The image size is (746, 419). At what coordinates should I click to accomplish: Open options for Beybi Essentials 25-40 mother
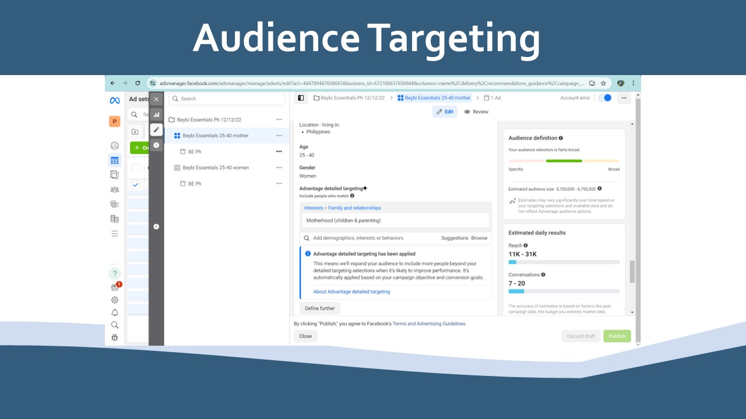coord(279,136)
